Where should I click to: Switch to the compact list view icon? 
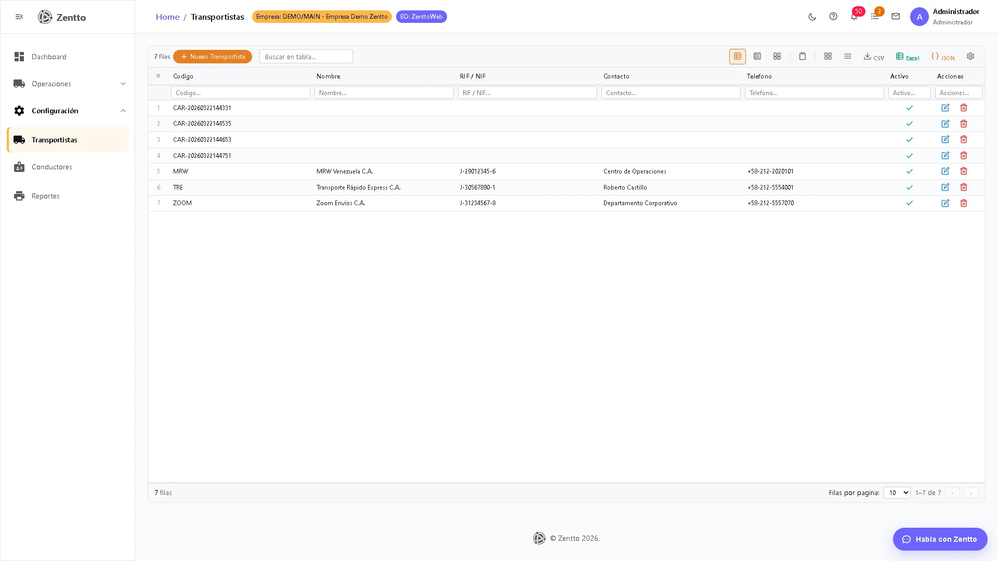[757, 56]
